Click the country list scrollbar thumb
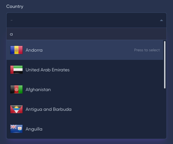The image size is (173, 144). (165, 65)
